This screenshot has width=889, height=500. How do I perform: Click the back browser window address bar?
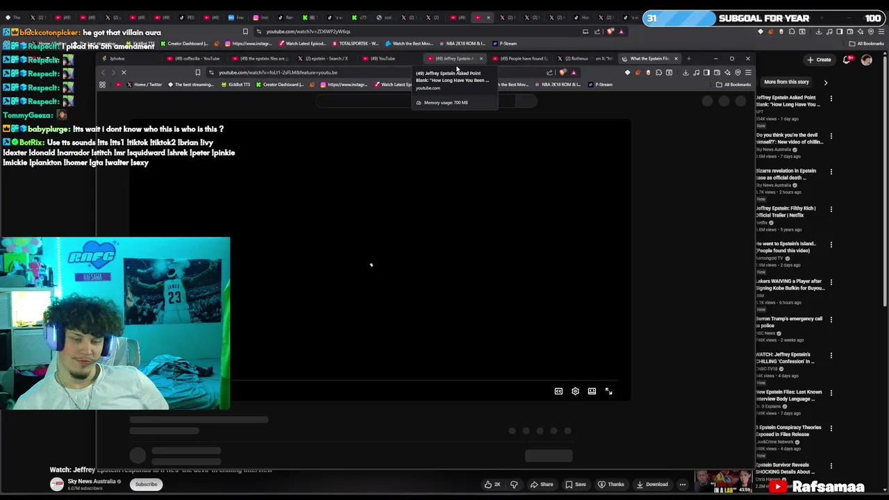417,31
